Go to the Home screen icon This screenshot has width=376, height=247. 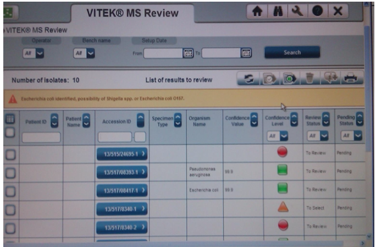257,12
